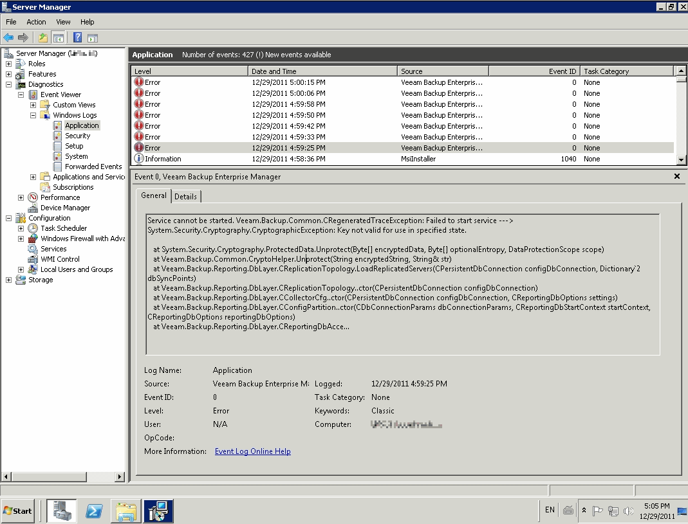Sort by Source column header
Viewport: 688px width, 524px height.
click(443, 71)
